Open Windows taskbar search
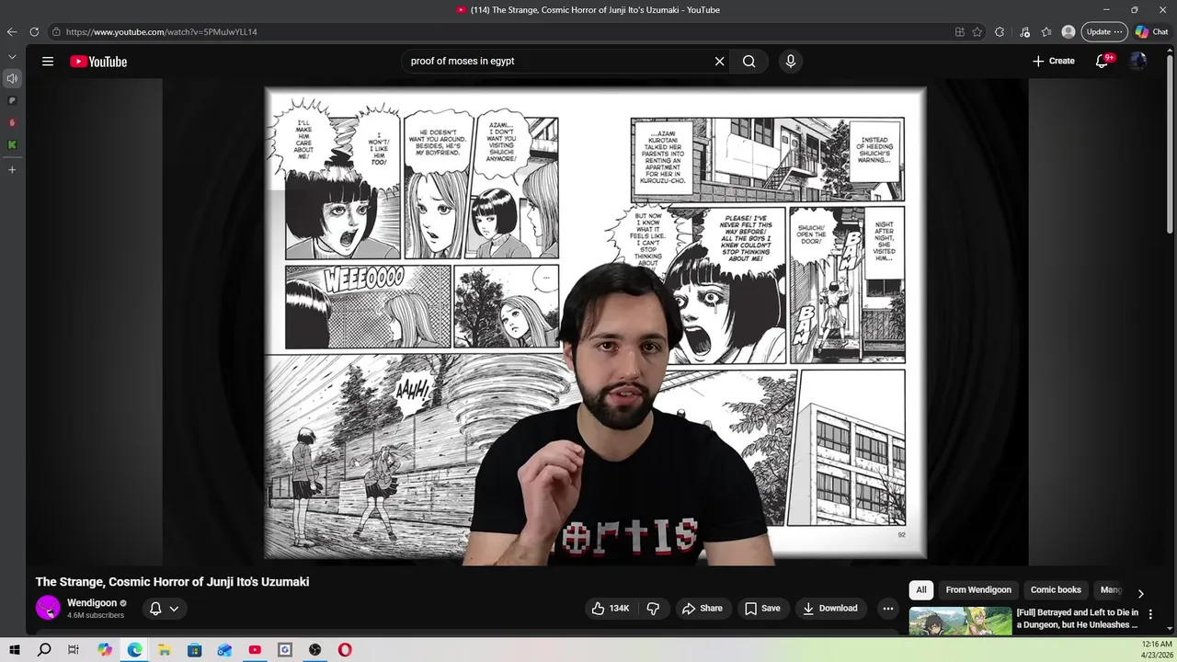The height and width of the screenshot is (662, 1177). click(44, 650)
